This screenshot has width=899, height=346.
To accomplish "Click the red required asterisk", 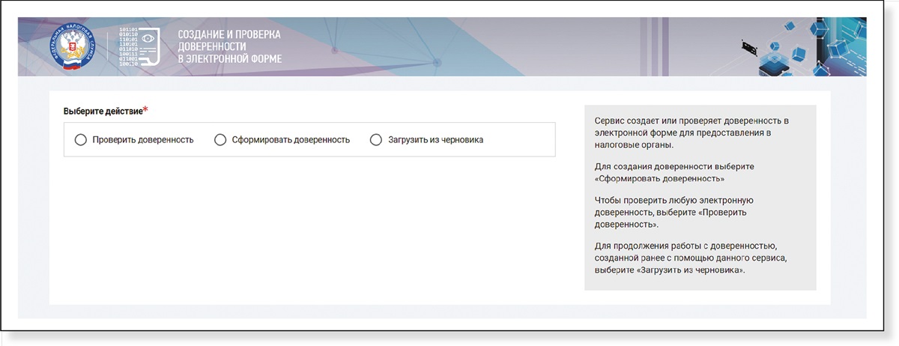I will tap(145, 111).
